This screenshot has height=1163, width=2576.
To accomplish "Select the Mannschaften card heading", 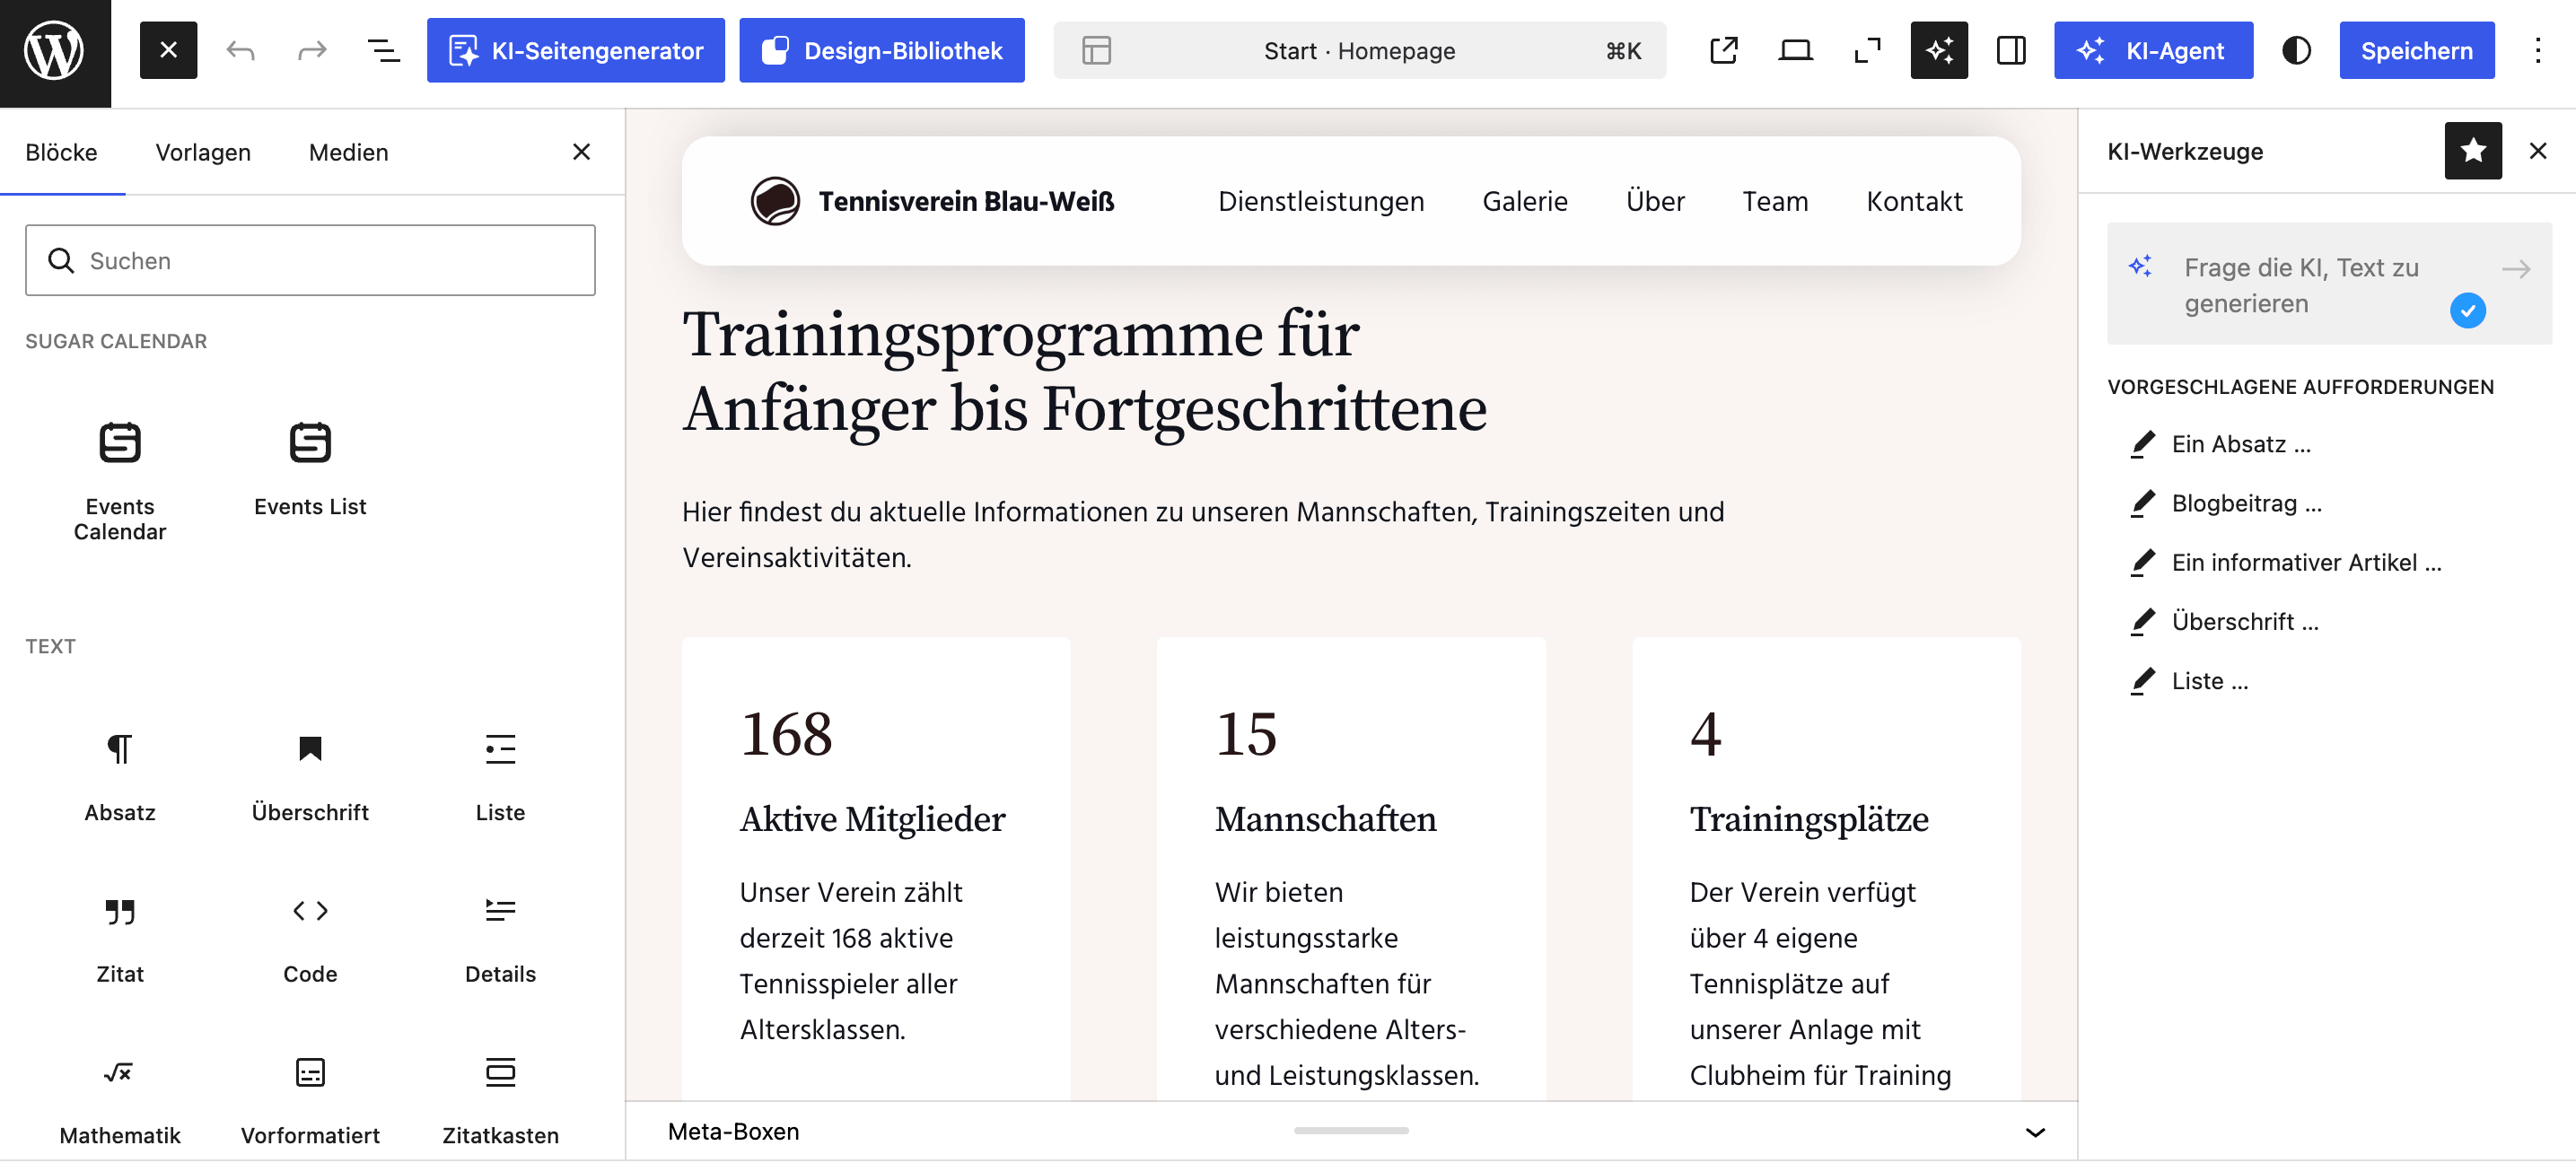I will pyautogui.click(x=1325, y=819).
